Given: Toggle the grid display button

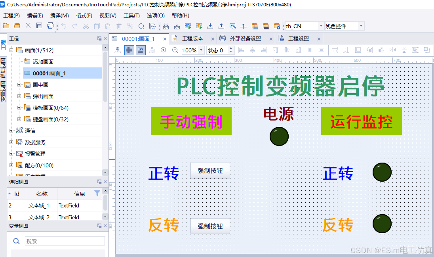Looking at the screenshot, I should click(x=129, y=50).
